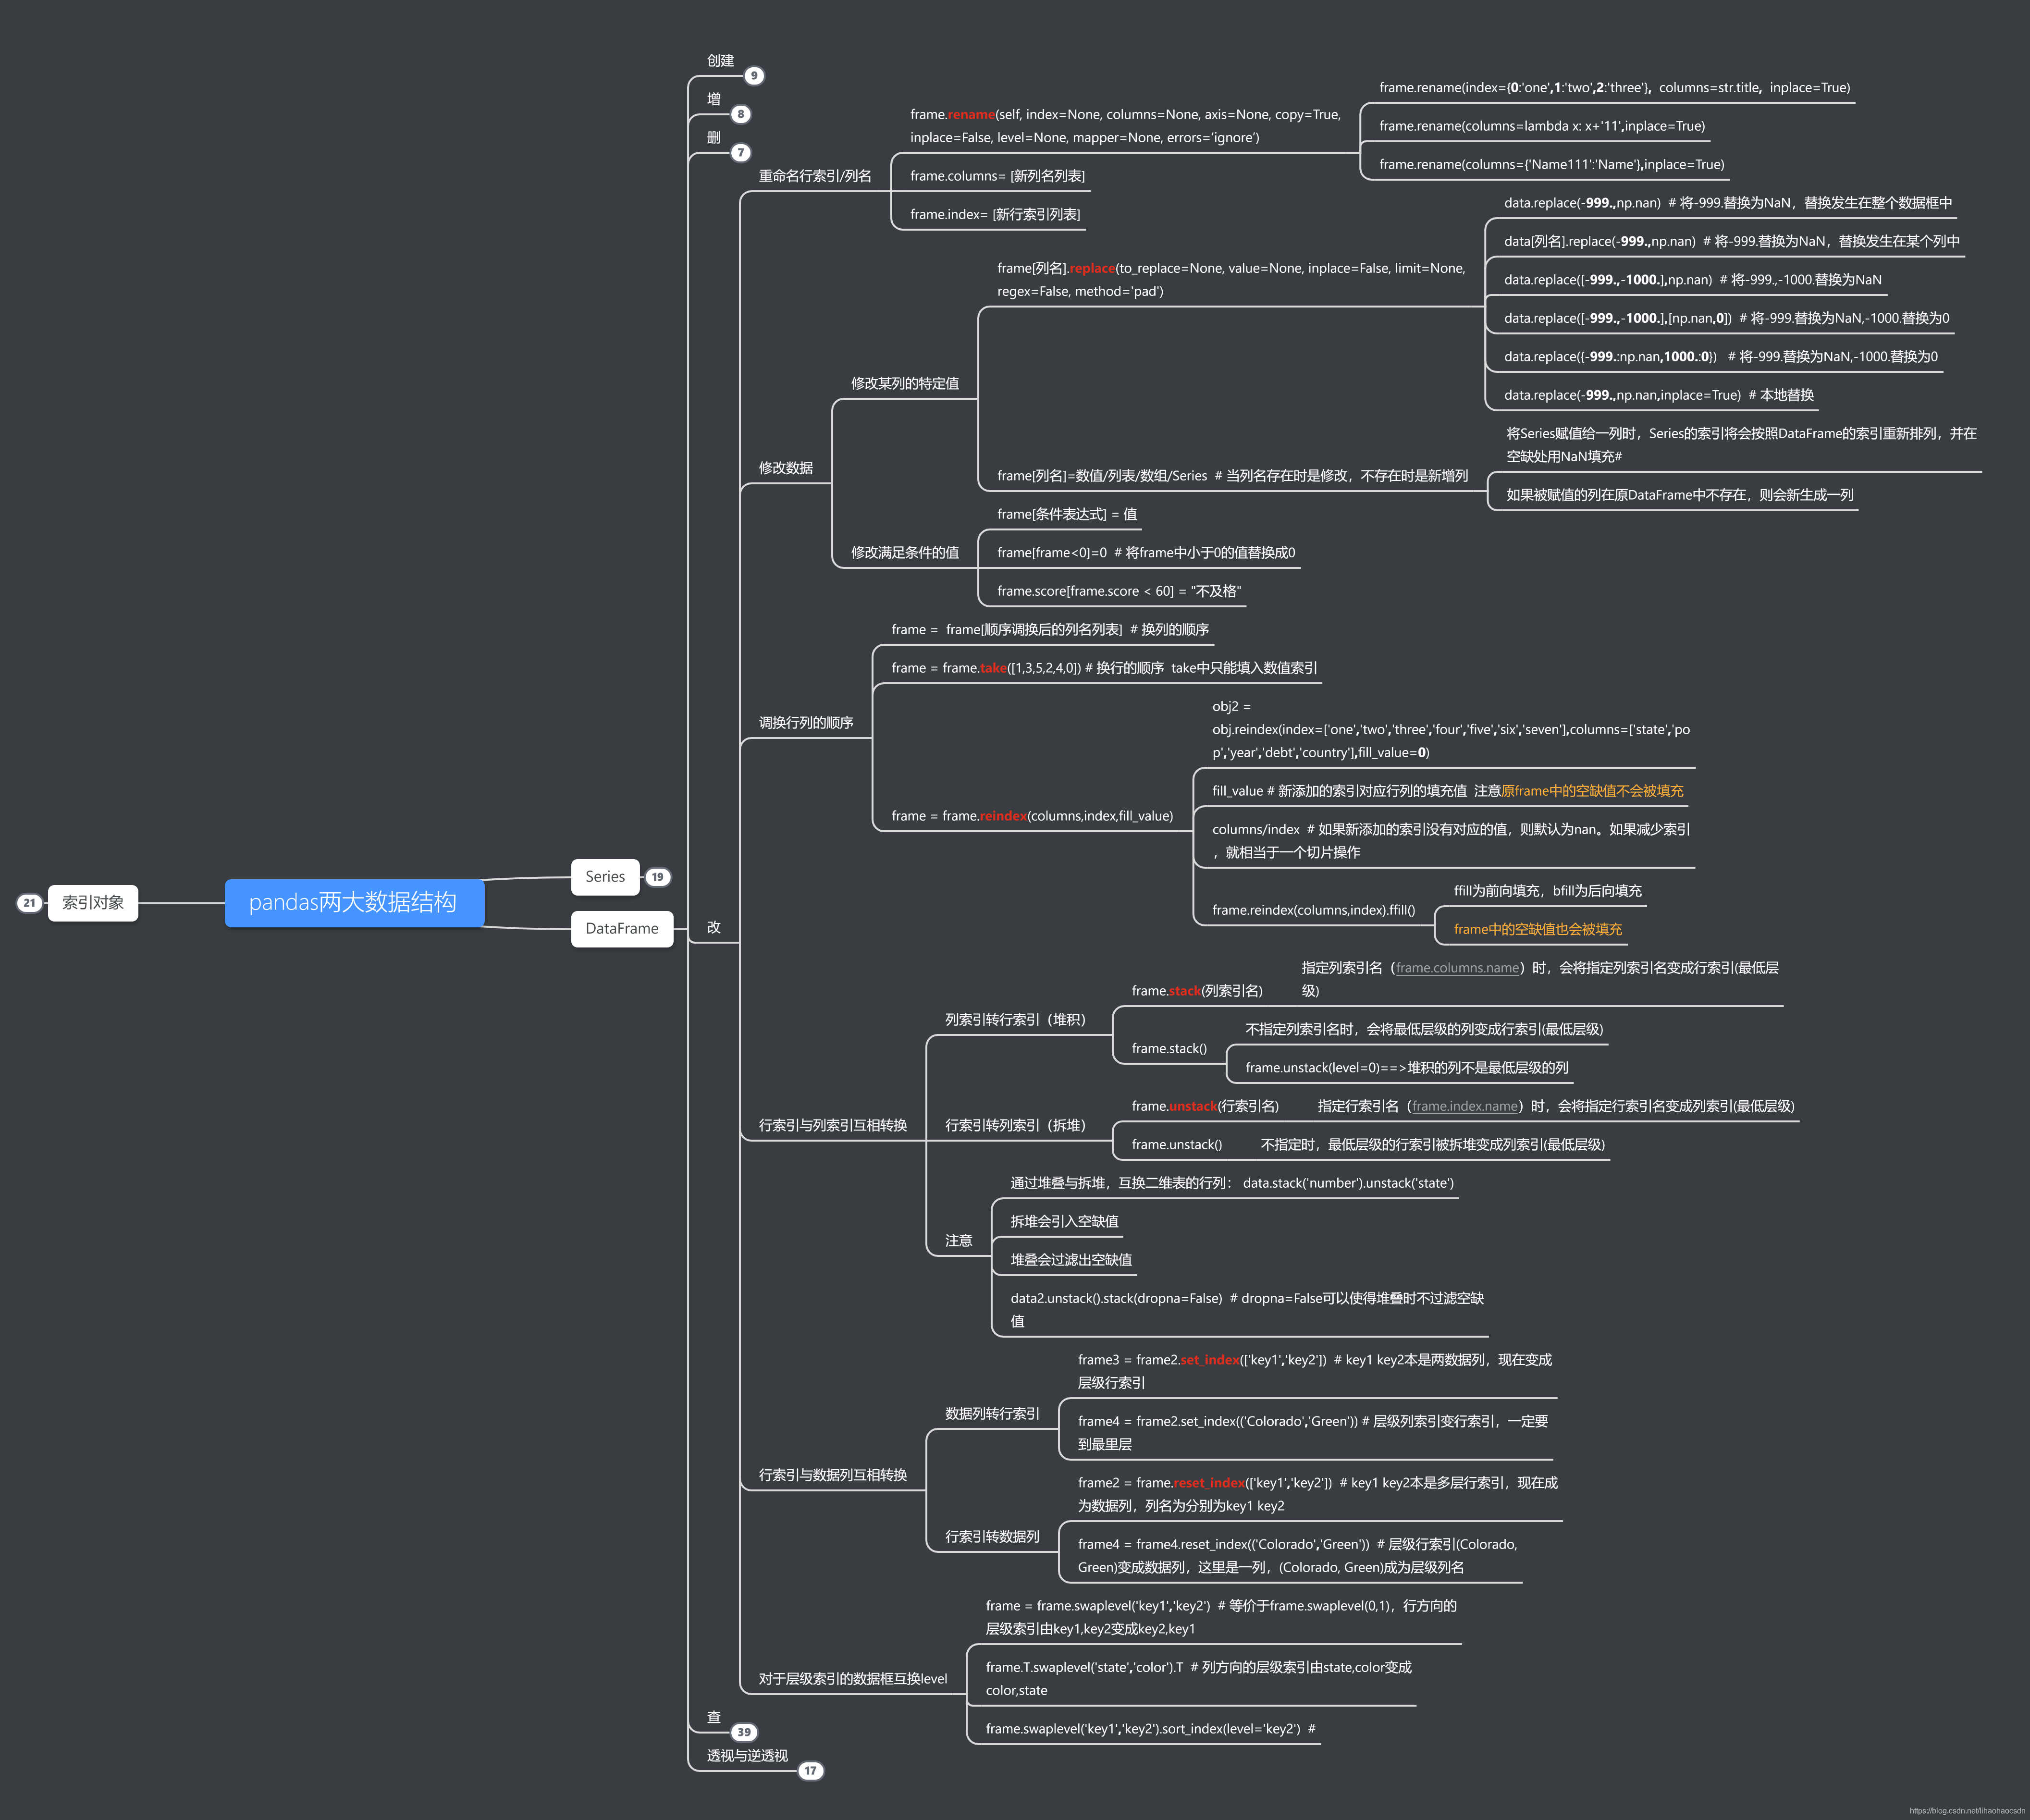Click 堆叠会过滤出空缺值 note
The height and width of the screenshot is (1820, 2030).
[x=1071, y=1260]
